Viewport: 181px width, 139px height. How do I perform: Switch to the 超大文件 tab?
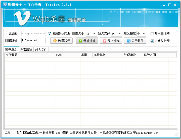click(x=41, y=49)
